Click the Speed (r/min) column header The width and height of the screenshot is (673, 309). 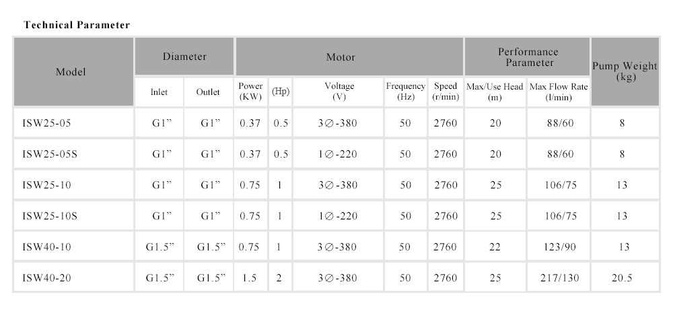[446, 92]
